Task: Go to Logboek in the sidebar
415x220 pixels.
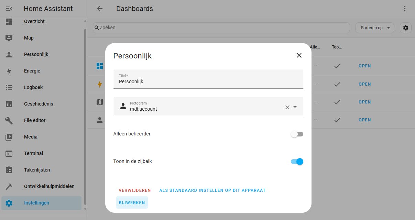Action: 33,87
